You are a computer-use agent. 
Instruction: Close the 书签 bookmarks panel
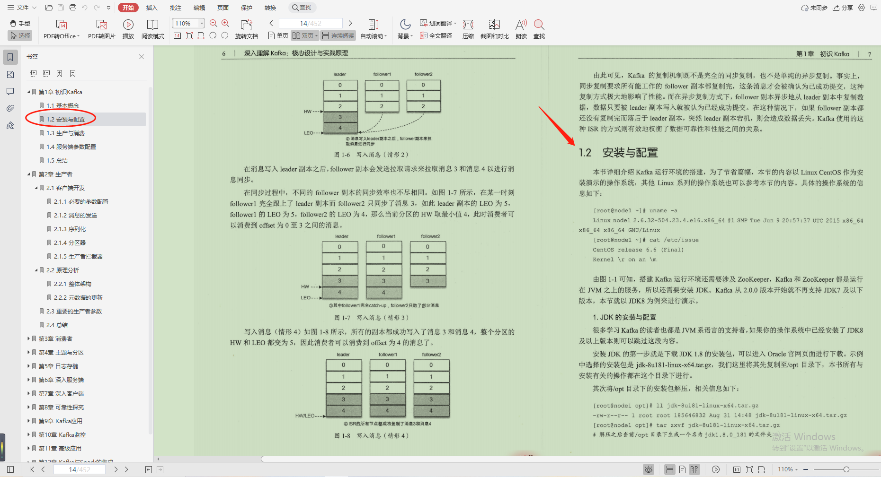pos(142,57)
